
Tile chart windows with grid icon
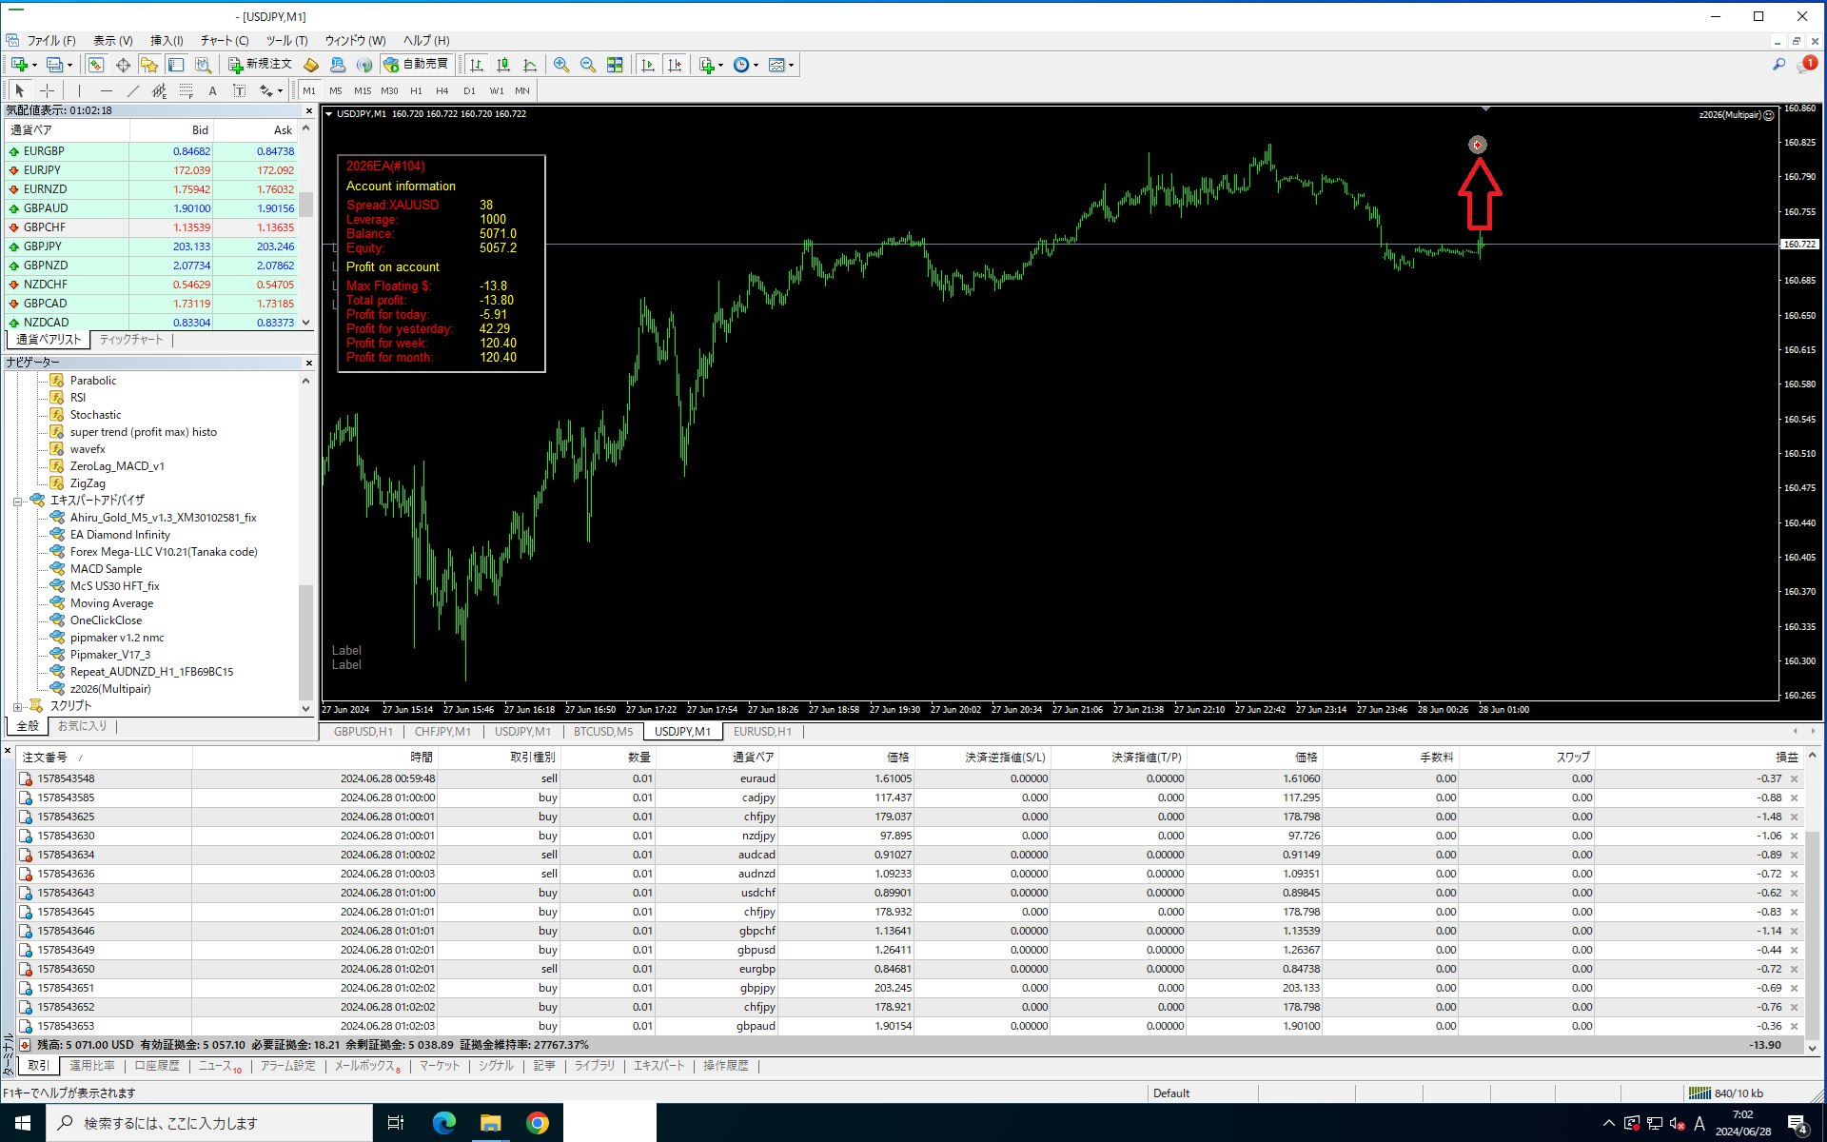615,65
